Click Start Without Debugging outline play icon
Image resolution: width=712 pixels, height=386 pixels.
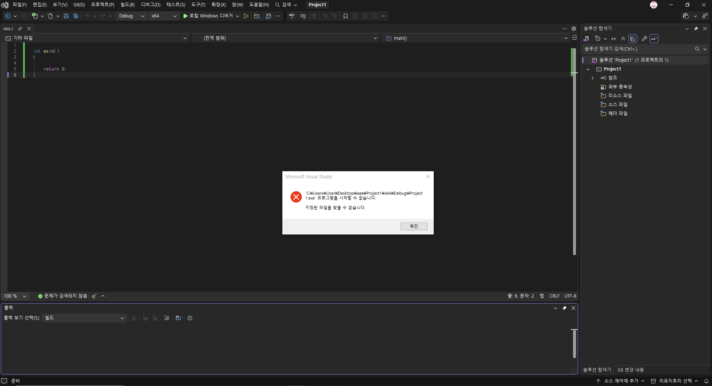point(246,16)
